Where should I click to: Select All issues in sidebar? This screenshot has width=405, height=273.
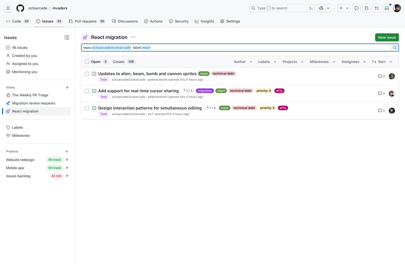37,48
